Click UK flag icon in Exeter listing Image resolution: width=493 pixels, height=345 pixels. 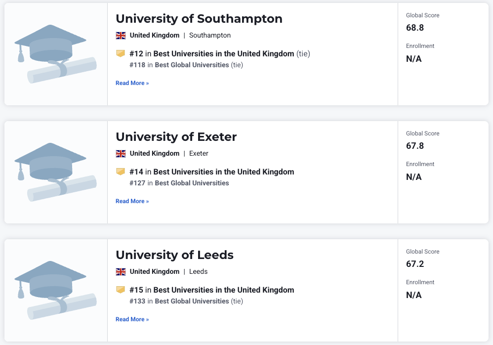click(x=121, y=154)
